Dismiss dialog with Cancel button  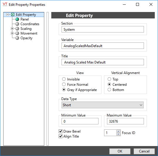click(144, 151)
